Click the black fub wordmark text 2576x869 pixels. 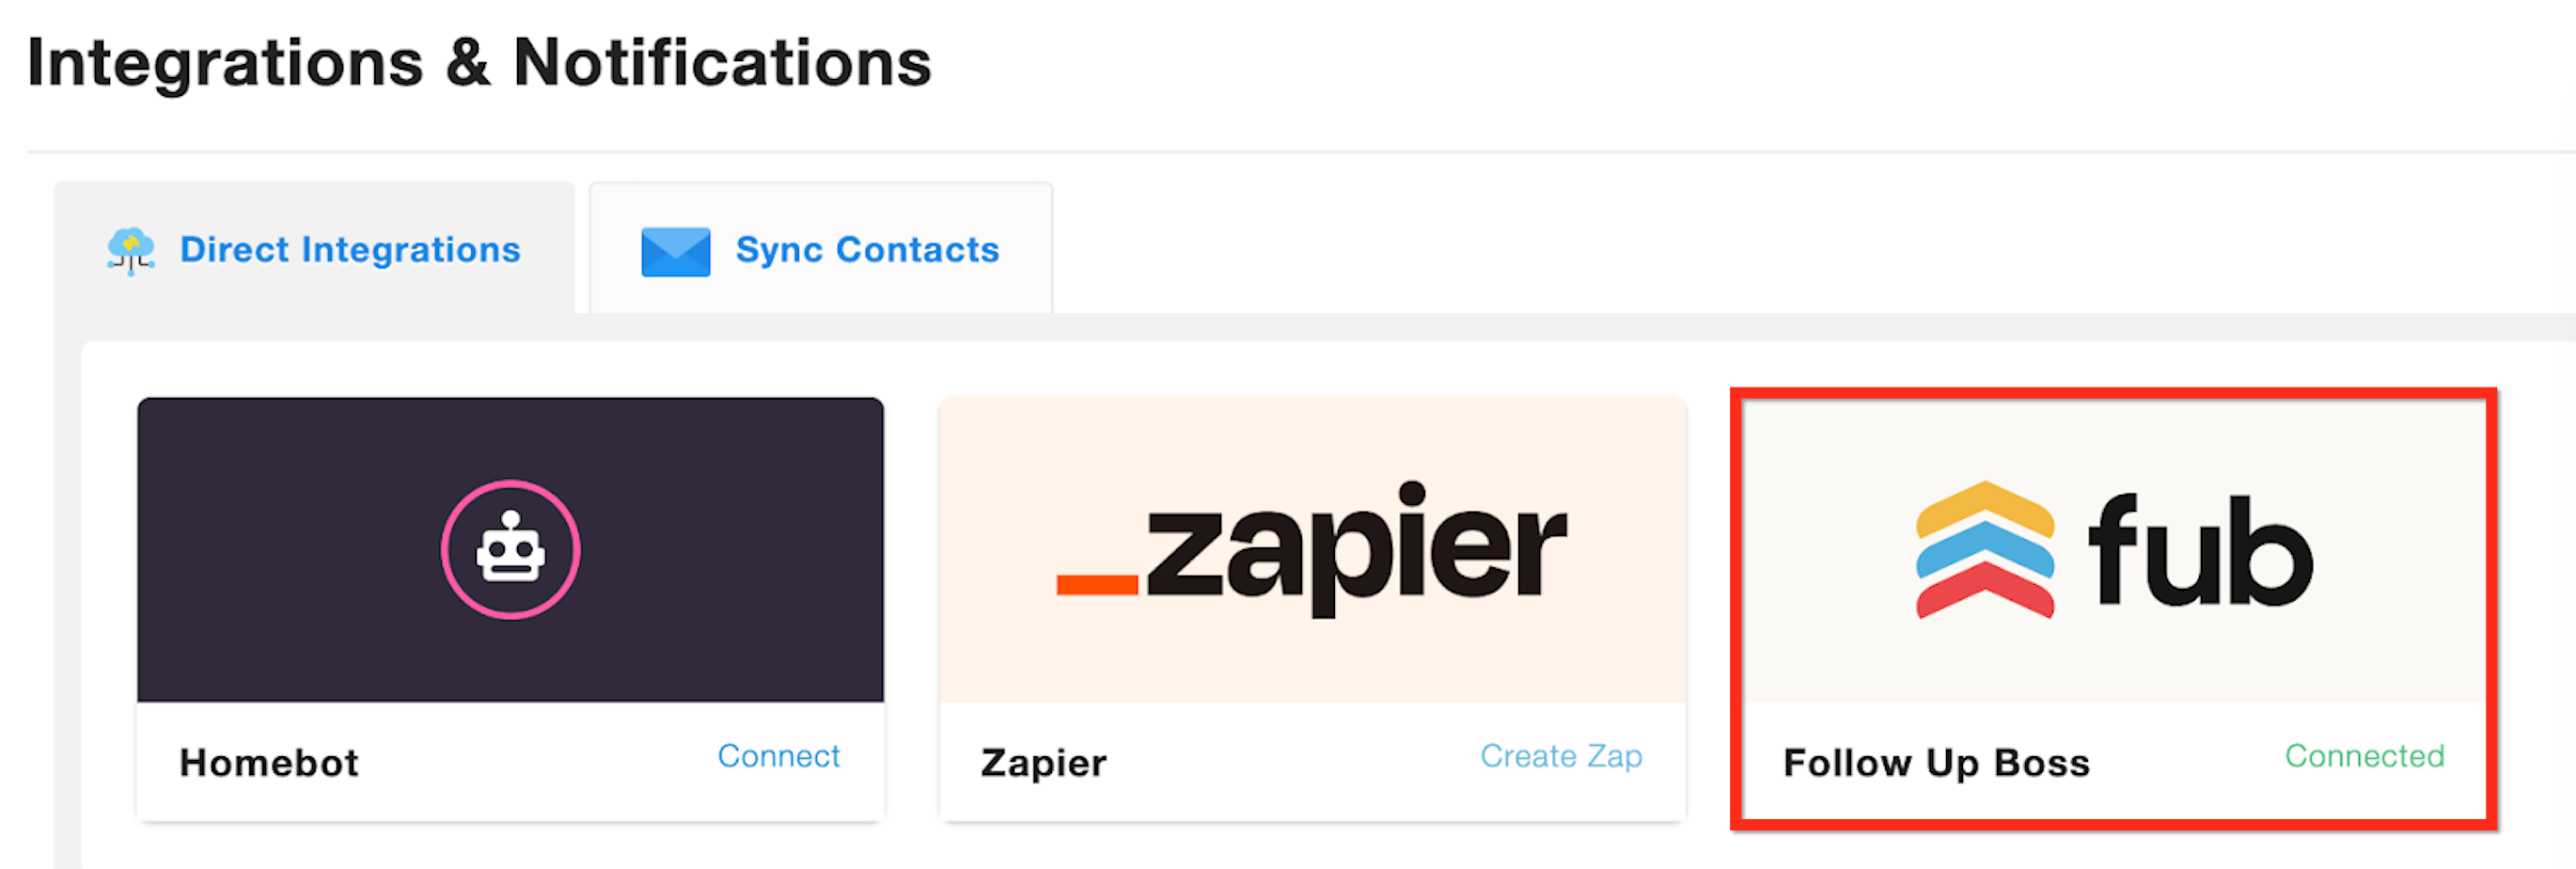click(2200, 549)
